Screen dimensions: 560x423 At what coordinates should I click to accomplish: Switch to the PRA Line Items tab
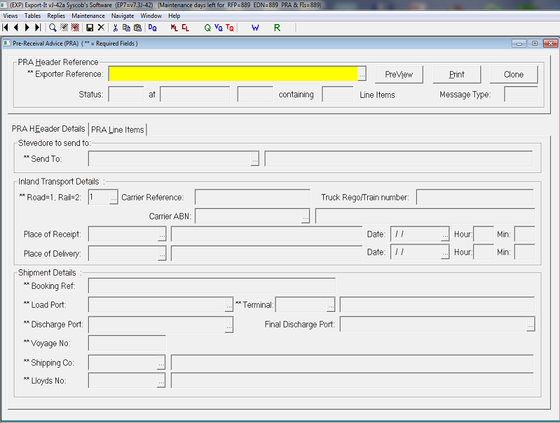(x=118, y=130)
